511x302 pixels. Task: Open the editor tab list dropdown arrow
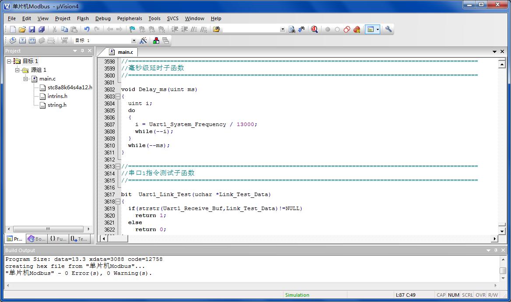494,52
